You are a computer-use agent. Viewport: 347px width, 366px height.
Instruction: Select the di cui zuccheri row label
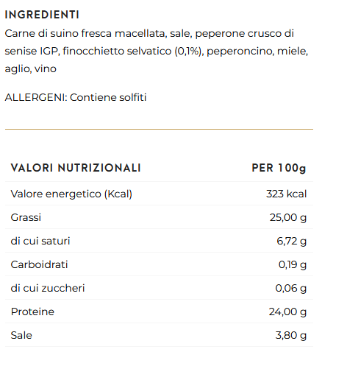pos(48,288)
